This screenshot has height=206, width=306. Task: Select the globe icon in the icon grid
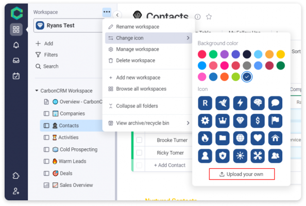pos(240,139)
